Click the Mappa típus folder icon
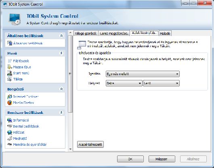 click(10, 67)
